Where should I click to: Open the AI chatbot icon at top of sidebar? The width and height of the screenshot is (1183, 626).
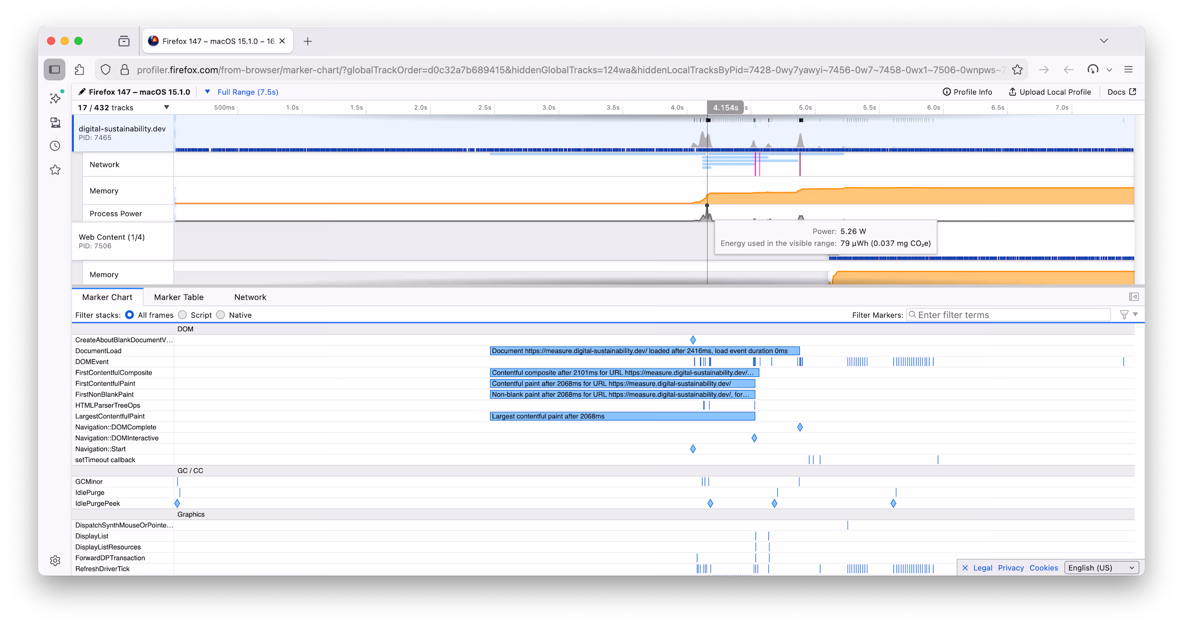coord(55,98)
